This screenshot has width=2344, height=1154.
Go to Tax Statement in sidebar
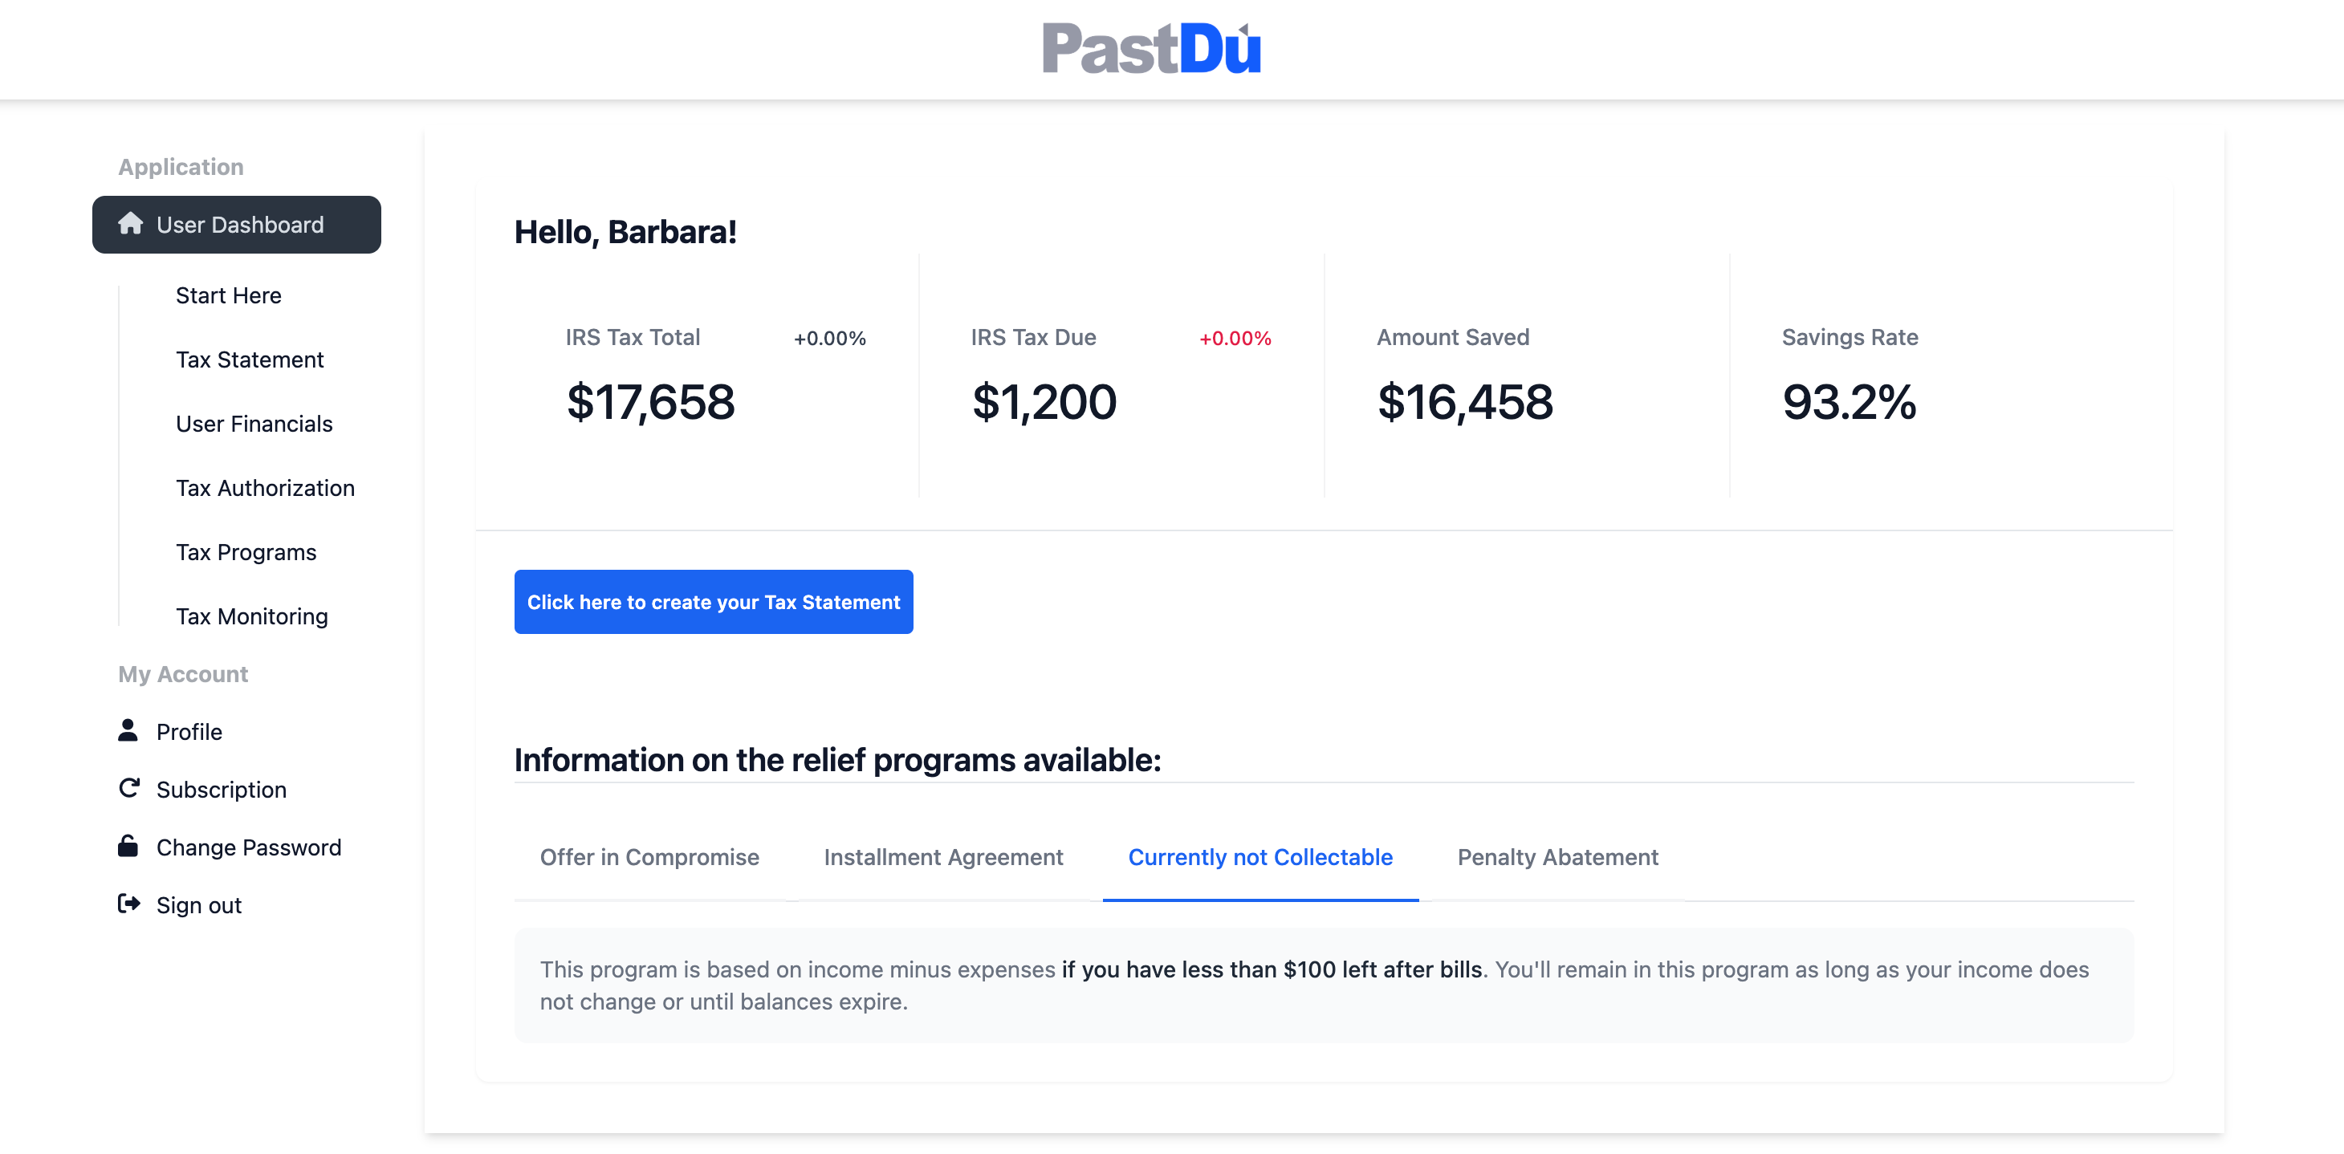point(250,360)
